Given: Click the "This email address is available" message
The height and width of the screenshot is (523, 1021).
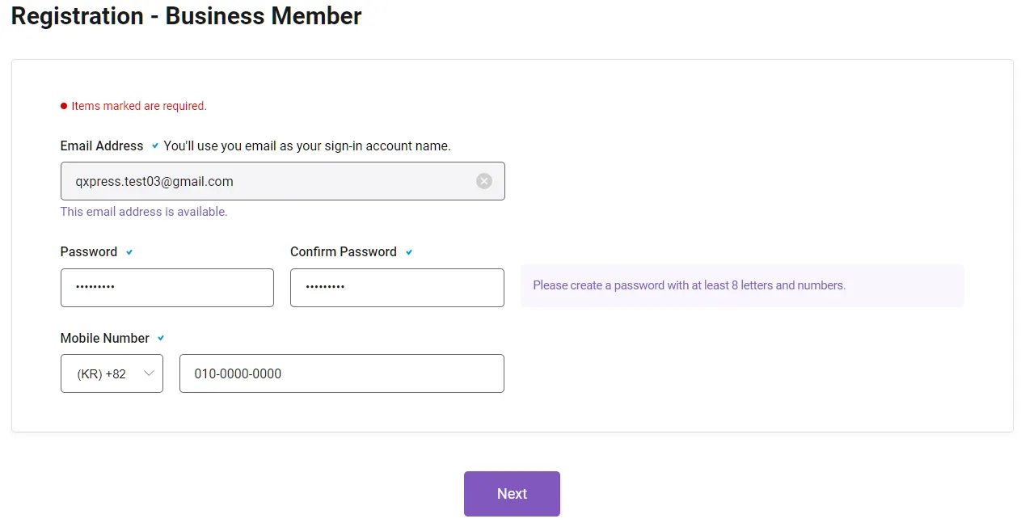Looking at the screenshot, I should pyautogui.click(x=144, y=212).
